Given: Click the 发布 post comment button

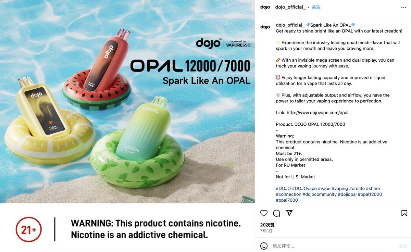Looking at the screenshot, I should point(403,246).
